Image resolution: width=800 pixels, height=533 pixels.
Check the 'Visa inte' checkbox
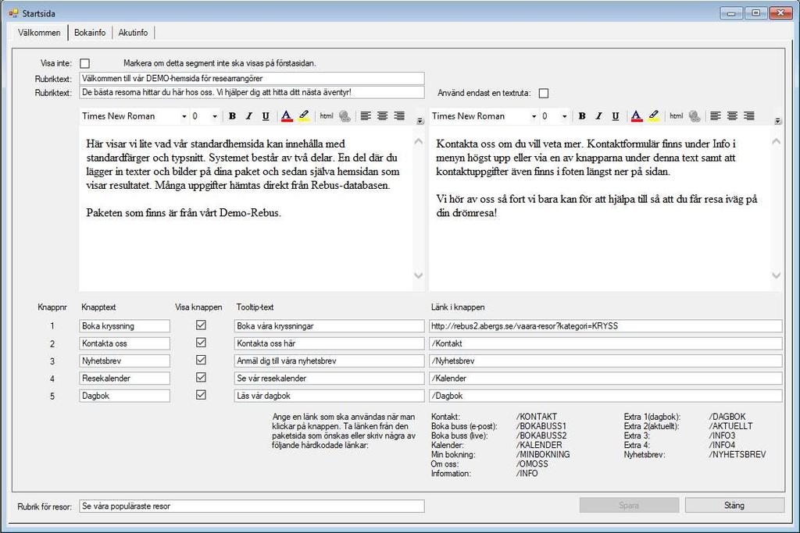[x=85, y=63]
